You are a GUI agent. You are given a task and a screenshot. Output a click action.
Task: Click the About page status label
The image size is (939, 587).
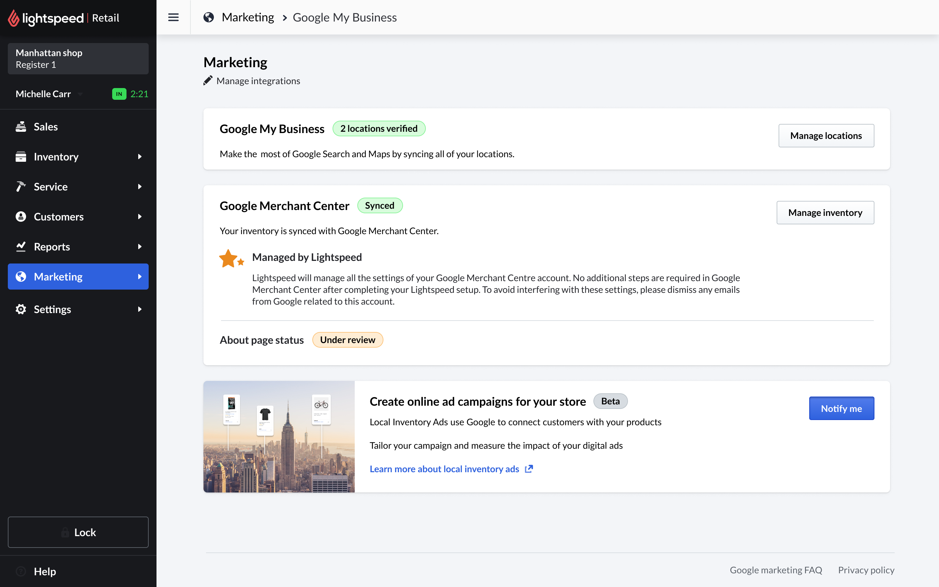point(261,340)
